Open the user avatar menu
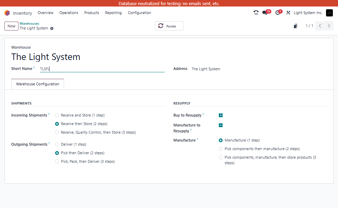The image size is (338, 208). [329, 13]
